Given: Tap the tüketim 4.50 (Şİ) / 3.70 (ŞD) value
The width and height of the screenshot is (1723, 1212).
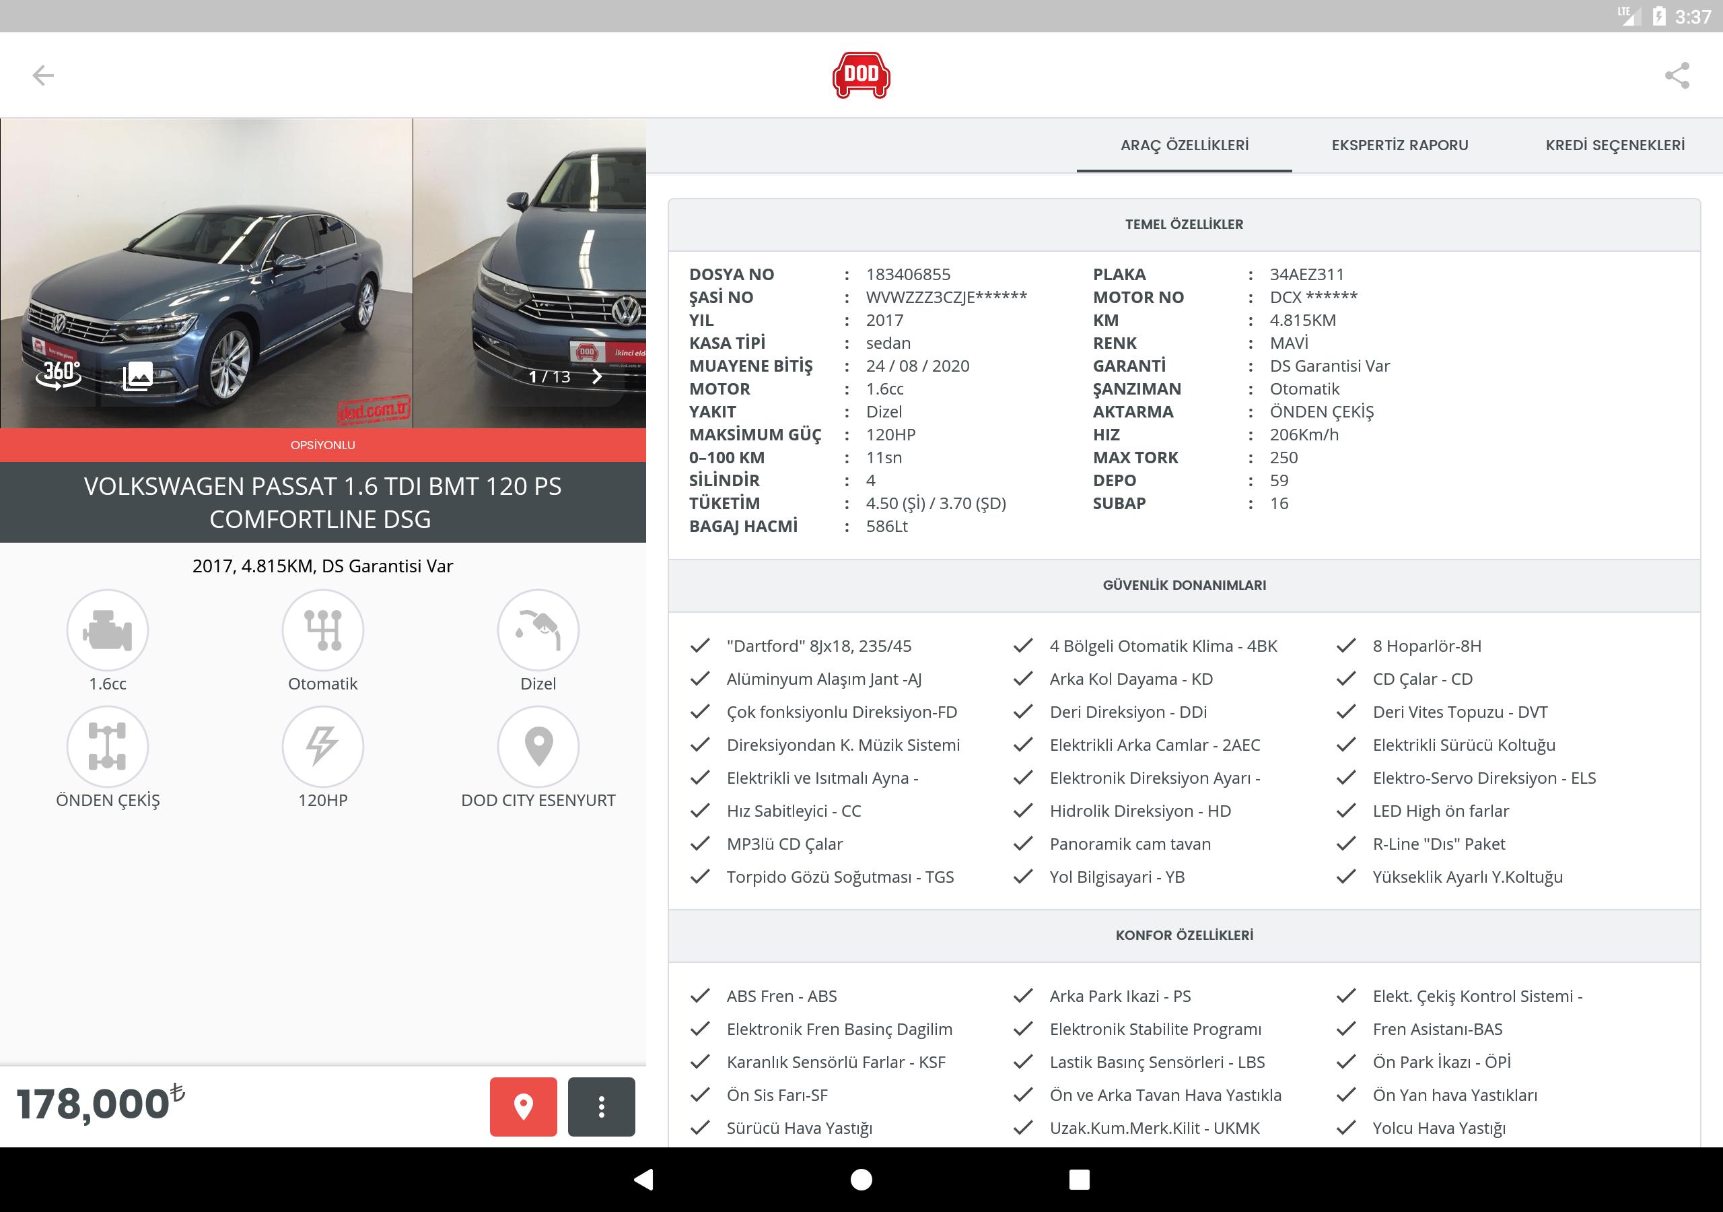Looking at the screenshot, I should 936,503.
